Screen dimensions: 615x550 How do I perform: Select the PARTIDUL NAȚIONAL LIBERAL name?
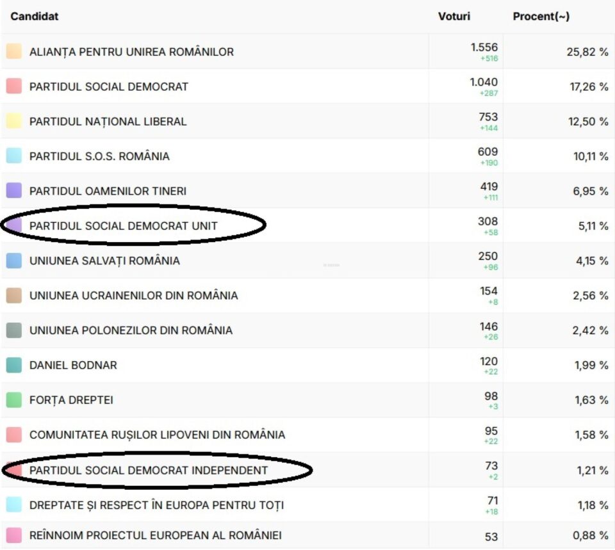[108, 122]
